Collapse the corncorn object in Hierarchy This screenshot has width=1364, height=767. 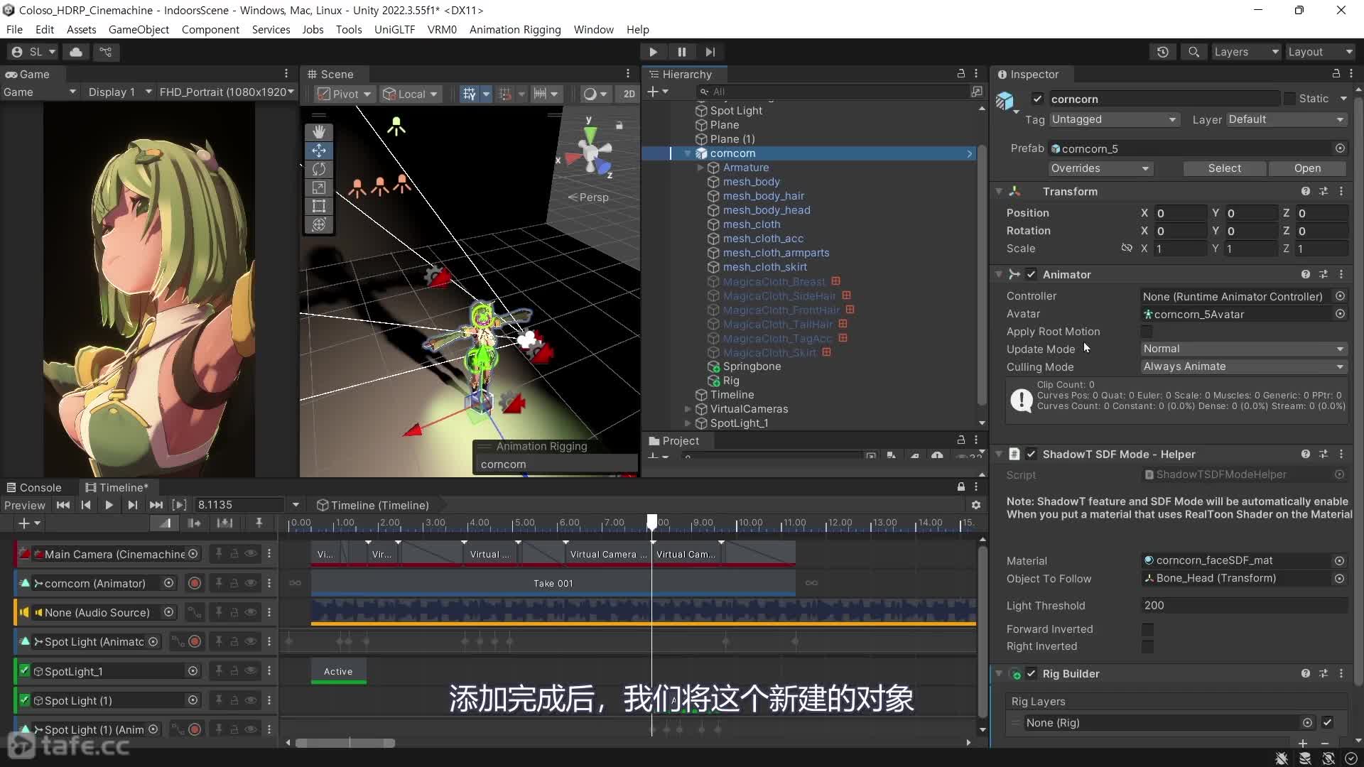pyautogui.click(x=686, y=153)
